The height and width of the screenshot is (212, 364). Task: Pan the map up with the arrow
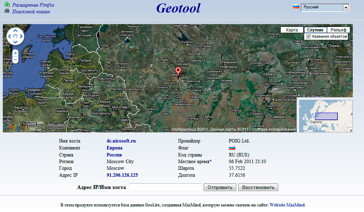(x=15, y=30)
